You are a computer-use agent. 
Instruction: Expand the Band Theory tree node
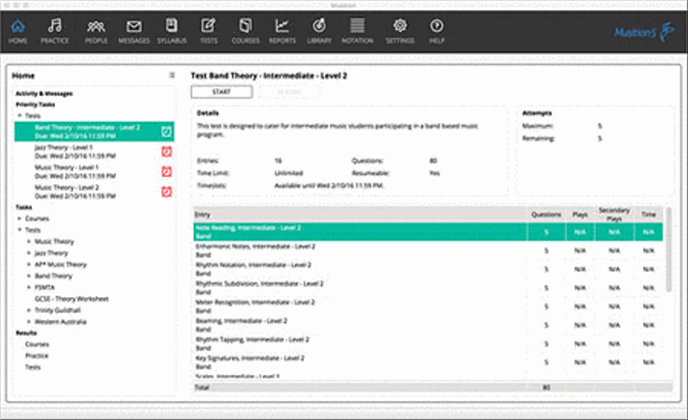pos(29,276)
